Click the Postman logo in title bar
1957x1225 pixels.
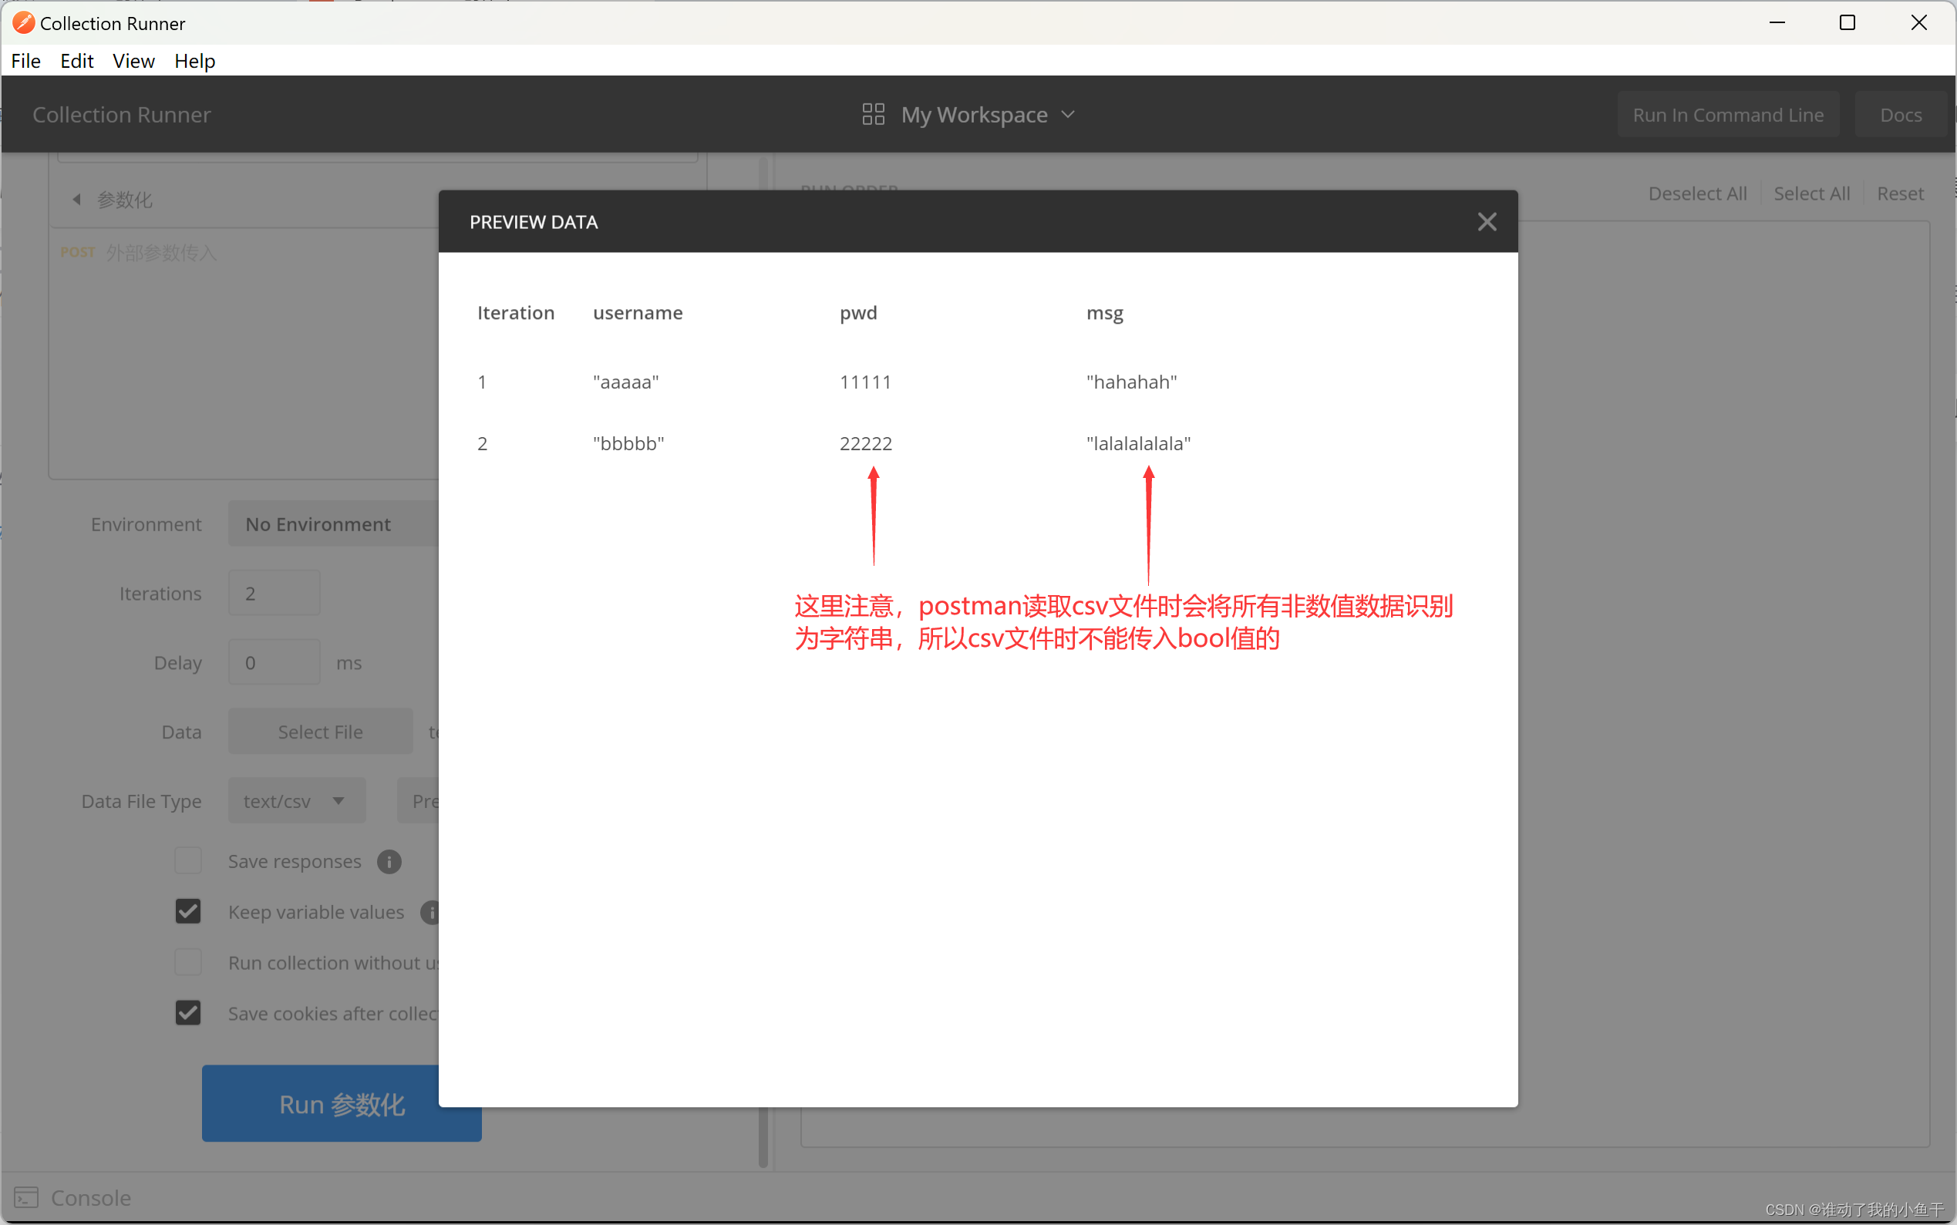point(23,22)
